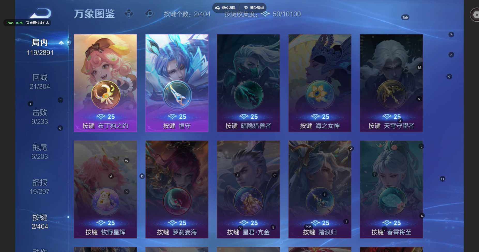Open the 拖尾 category
This screenshot has height=252, width=479.
click(x=40, y=152)
